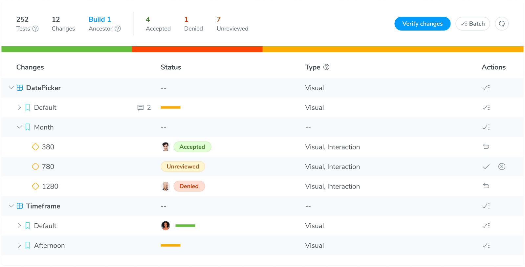Batch accept the DatePicker component row
This screenshot has width=525, height=267.
[x=486, y=88]
